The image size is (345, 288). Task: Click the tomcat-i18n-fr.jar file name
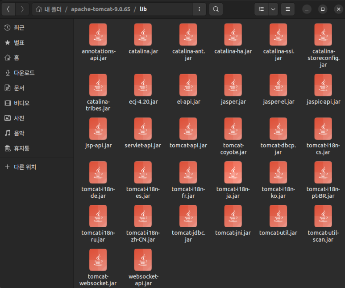pos(188,192)
